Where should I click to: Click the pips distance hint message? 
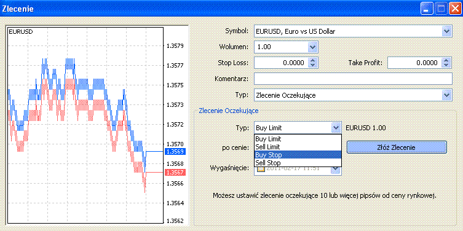(325, 195)
